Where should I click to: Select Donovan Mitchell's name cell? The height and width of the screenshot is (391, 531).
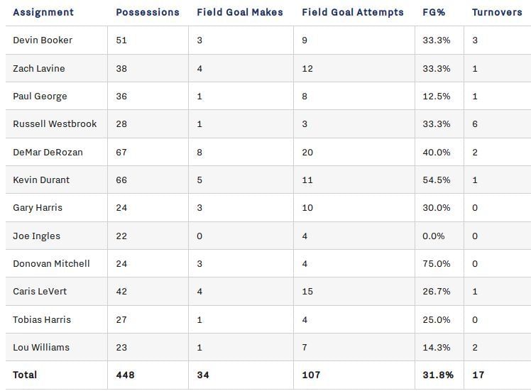(51, 263)
